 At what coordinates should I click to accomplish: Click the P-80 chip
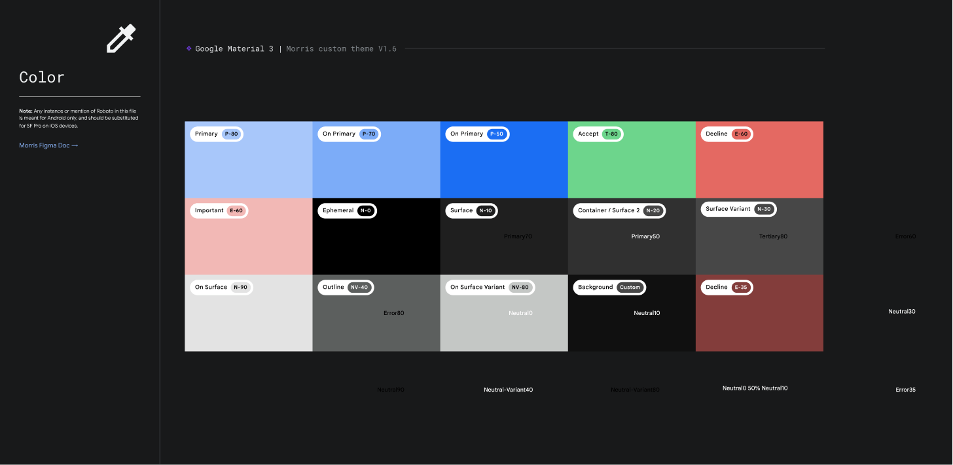pyautogui.click(x=231, y=134)
